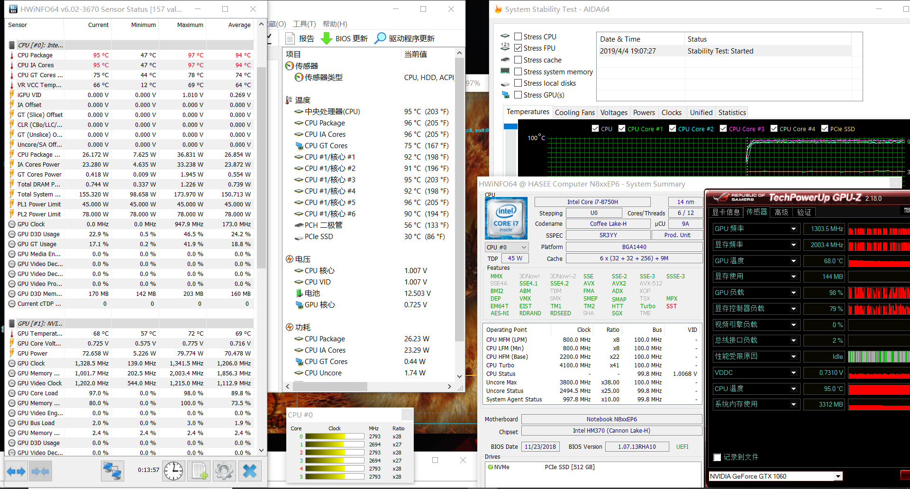Click the CPU [#0] sensor group icon
This screenshot has height=489, width=910.
(x=12, y=45)
